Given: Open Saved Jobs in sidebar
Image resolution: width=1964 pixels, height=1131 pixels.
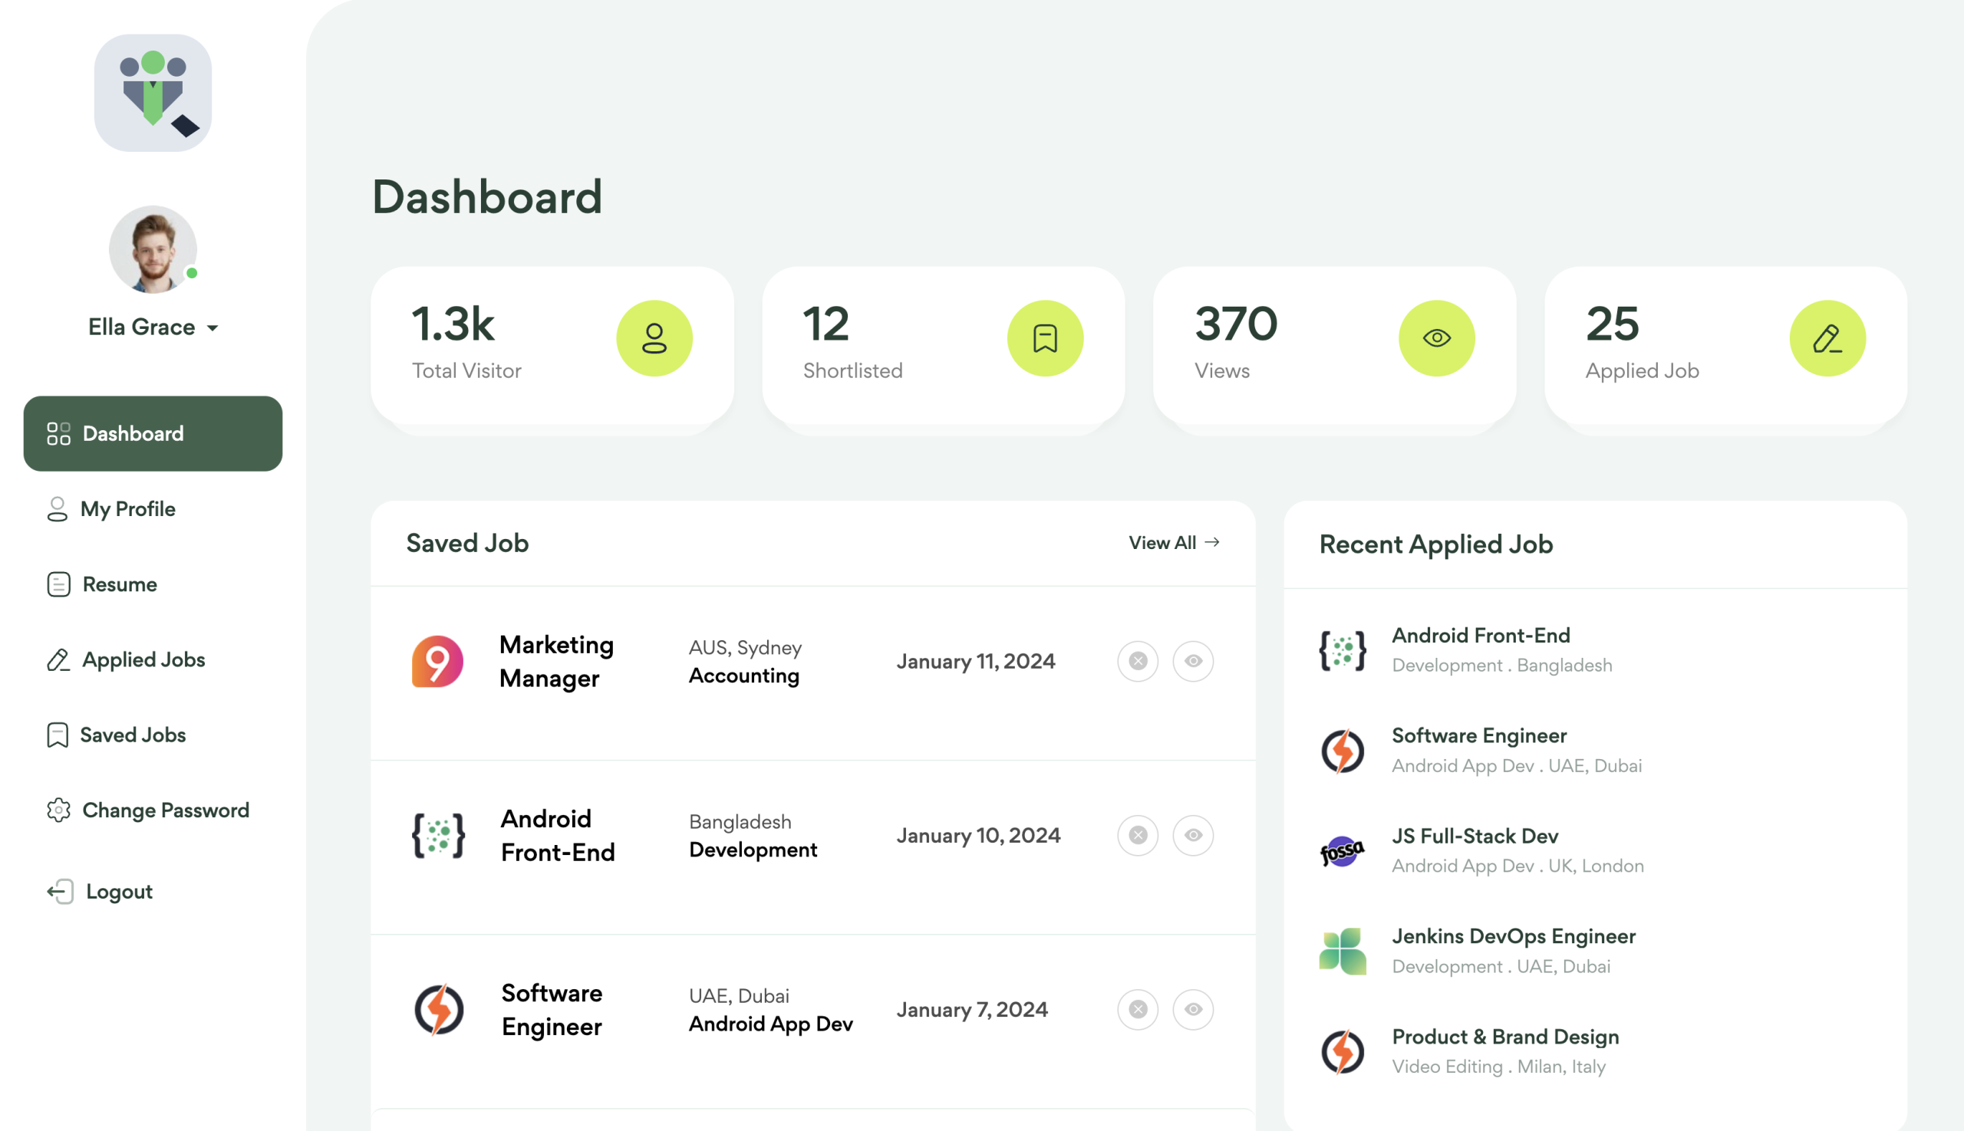Looking at the screenshot, I should pos(132,735).
